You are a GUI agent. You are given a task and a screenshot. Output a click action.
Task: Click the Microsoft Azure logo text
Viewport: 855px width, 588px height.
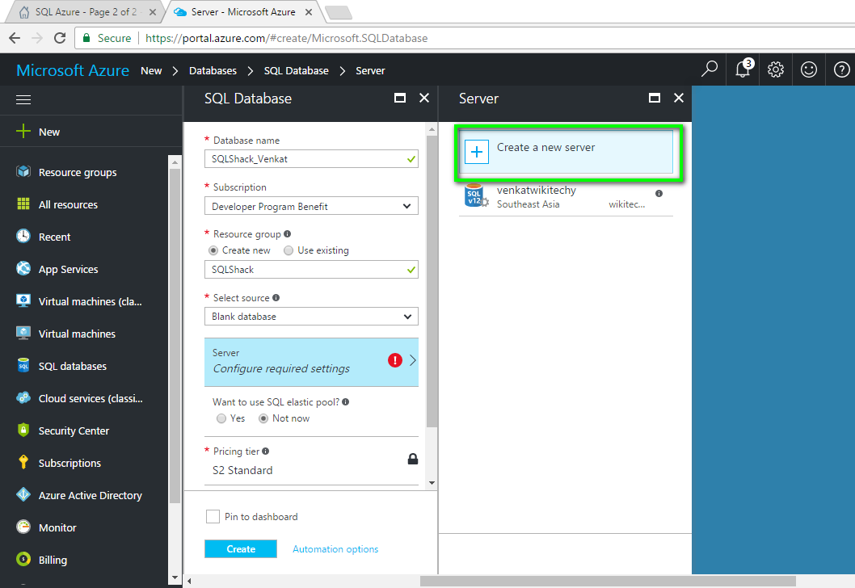(73, 70)
